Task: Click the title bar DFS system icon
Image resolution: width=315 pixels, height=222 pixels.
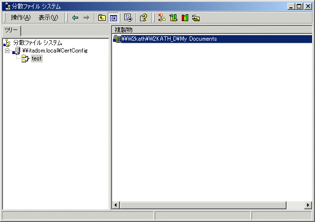Action: (x=7, y=6)
